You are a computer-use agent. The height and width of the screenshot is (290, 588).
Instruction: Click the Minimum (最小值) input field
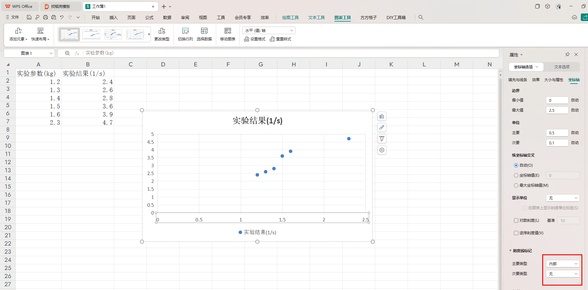coord(557,100)
